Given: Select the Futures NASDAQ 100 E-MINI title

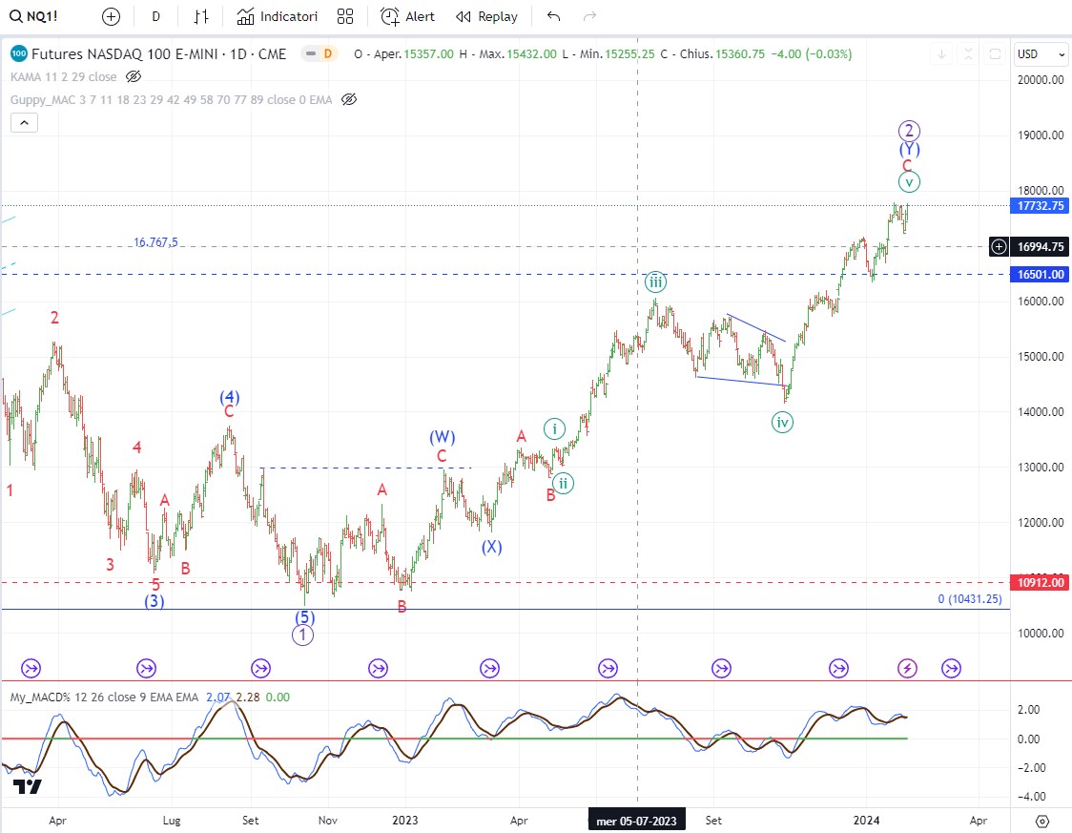Looking at the screenshot, I should [158, 54].
